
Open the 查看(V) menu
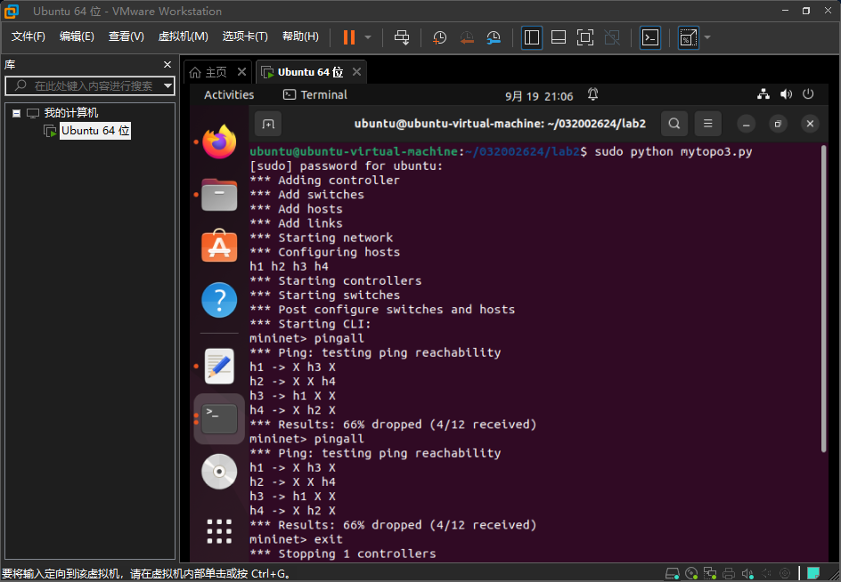click(x=126, y=36)
